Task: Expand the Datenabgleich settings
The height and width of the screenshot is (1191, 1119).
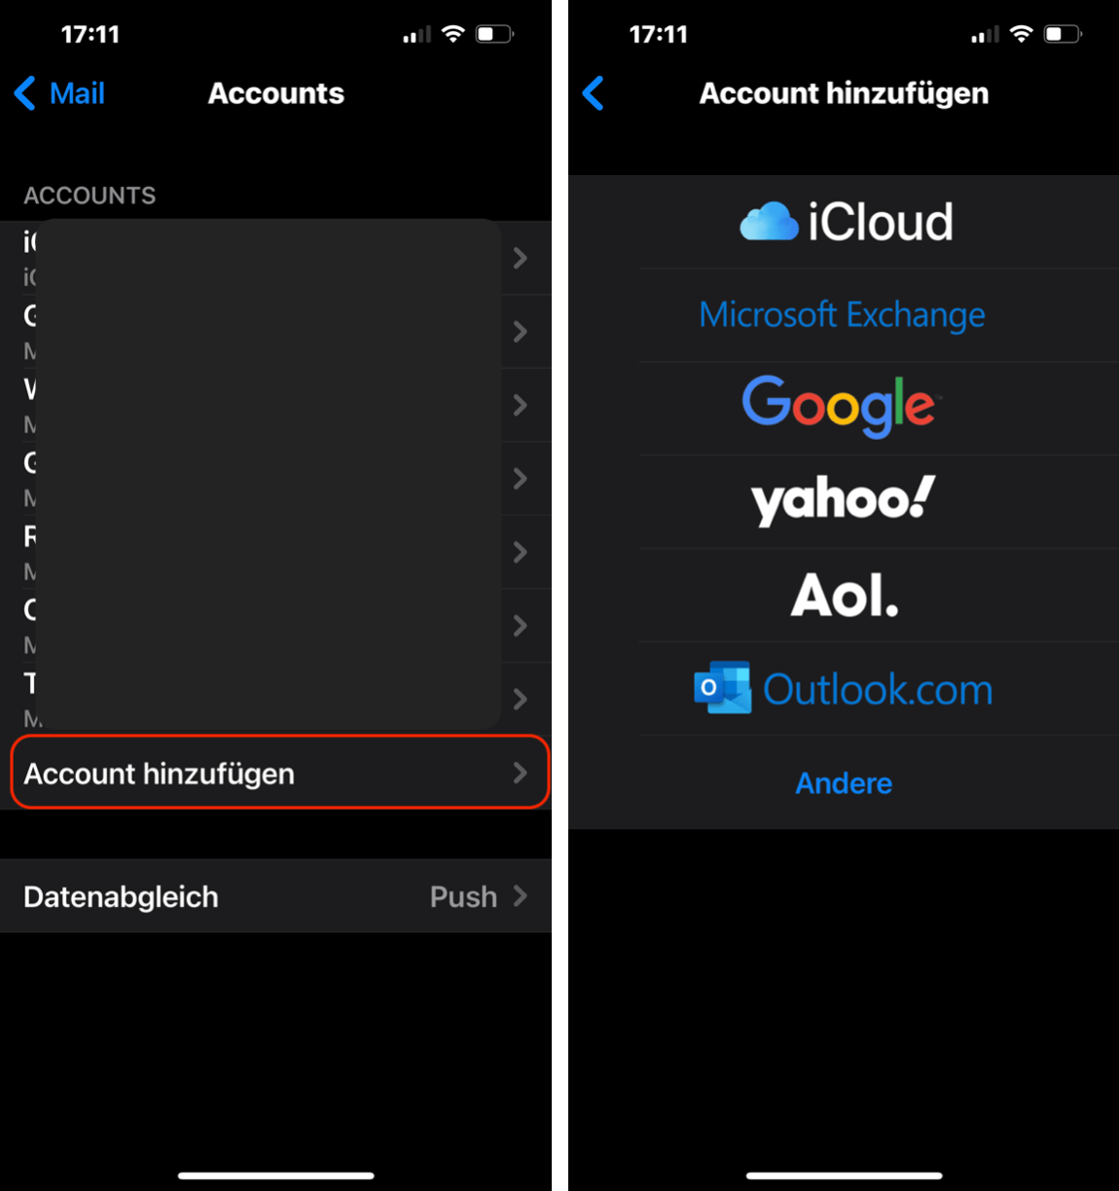Action: coord(275,896)
